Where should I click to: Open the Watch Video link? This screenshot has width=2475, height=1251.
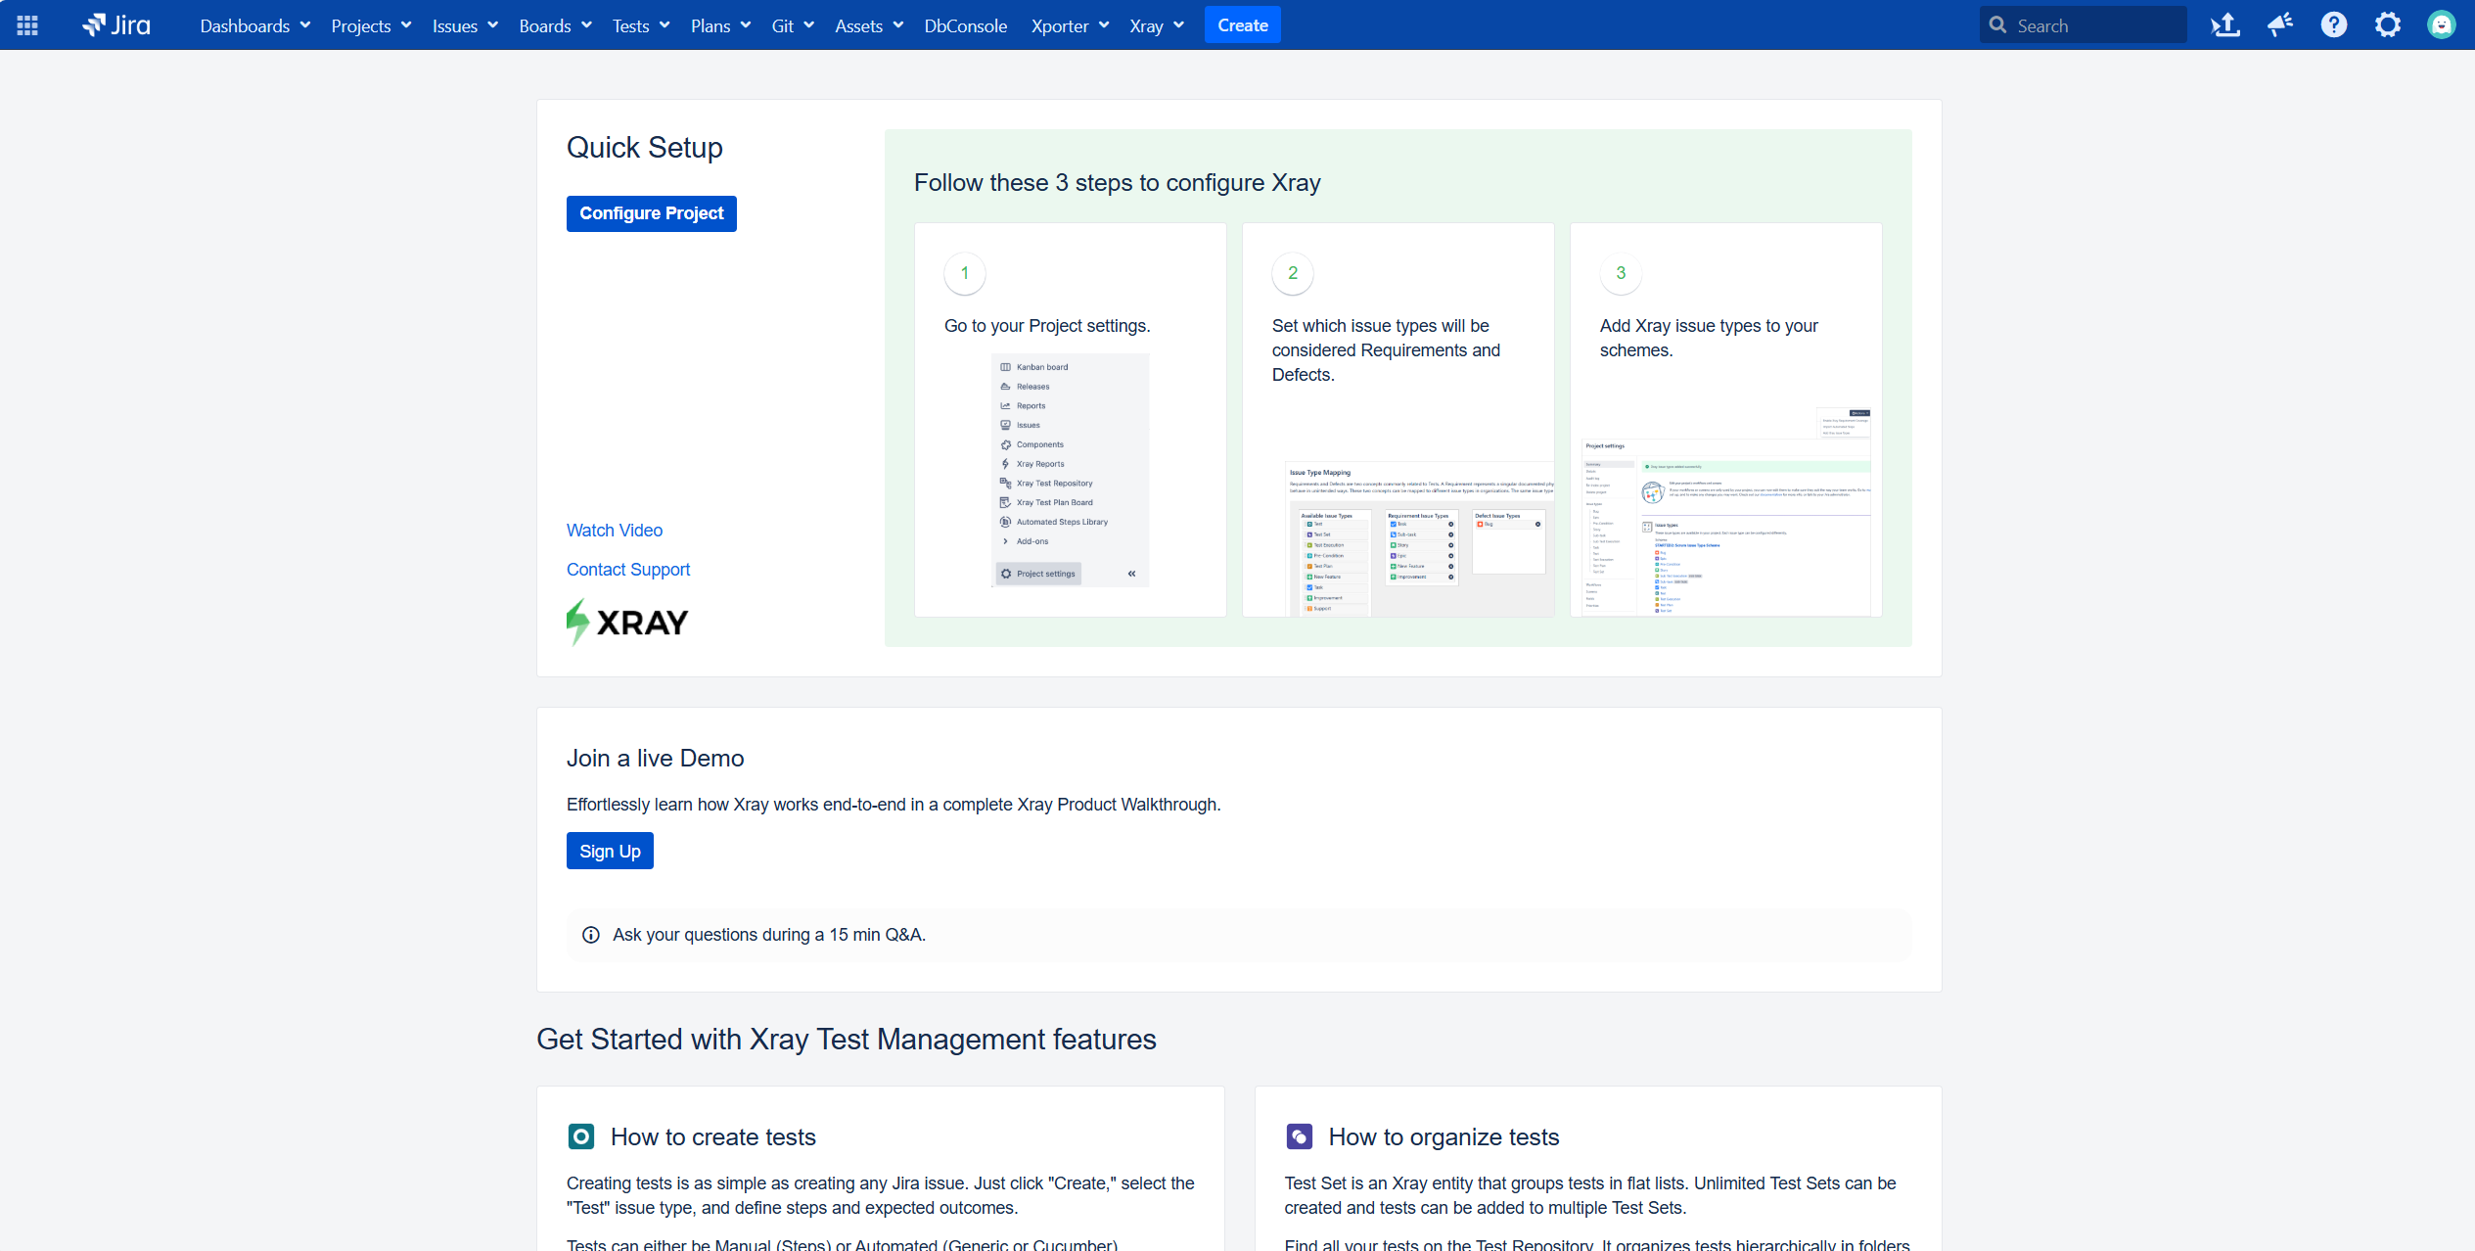(x=615, y=530)
